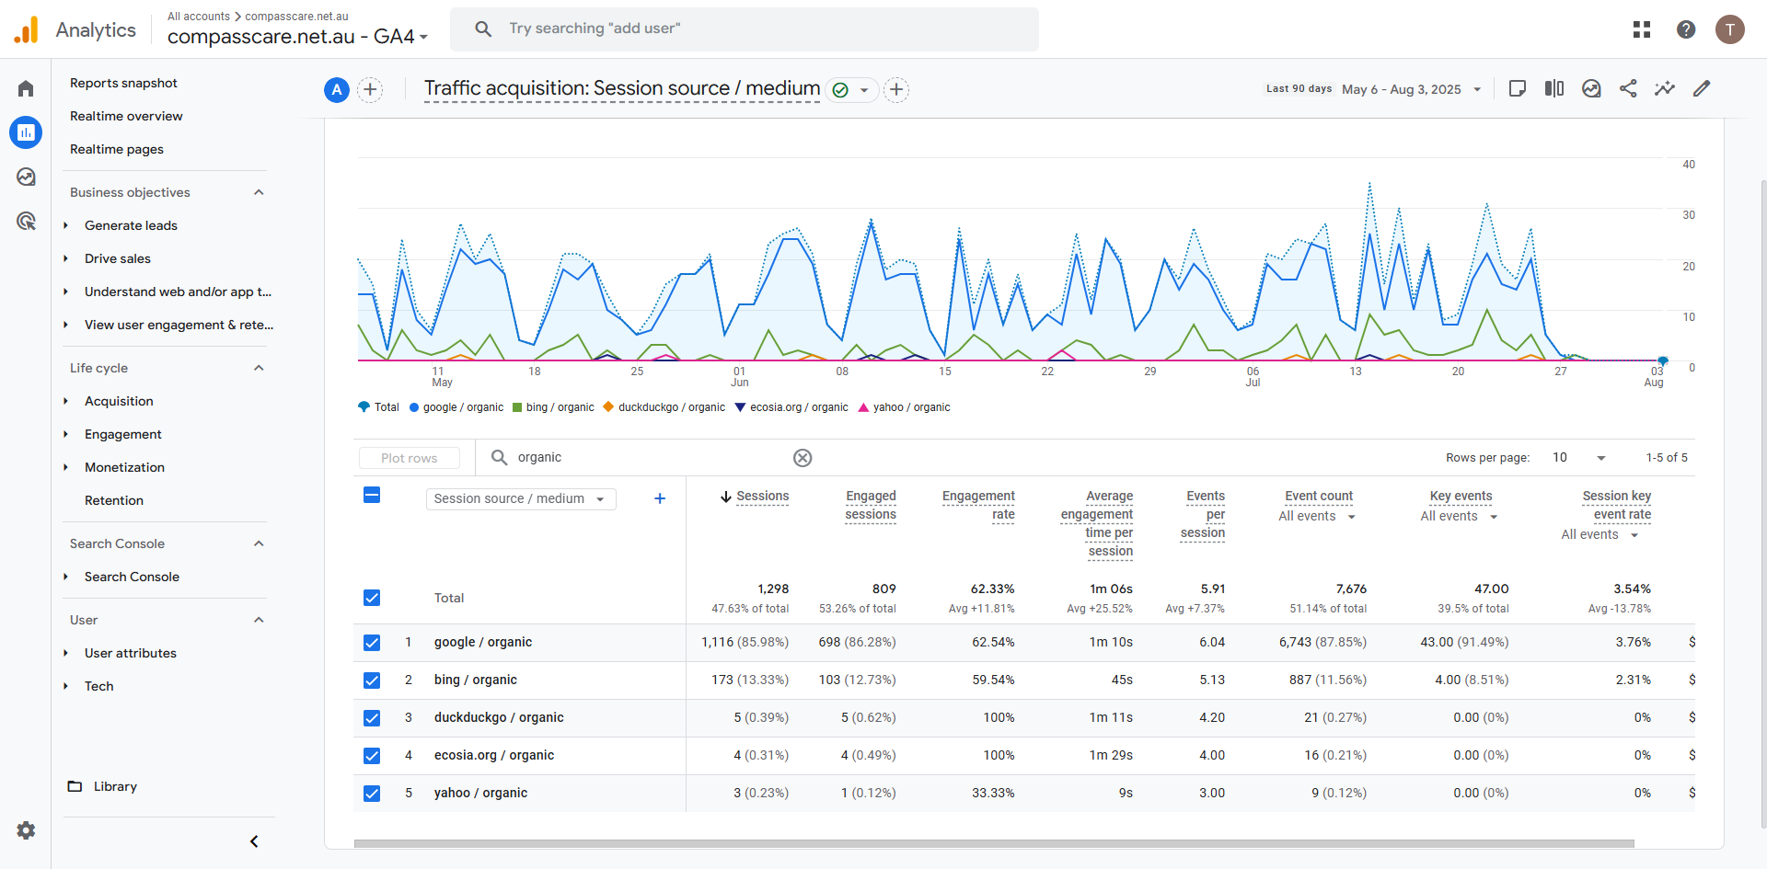
Task: Uncheck the duckduckgo / organic row checkbox
Action: click(x=372, y=718)
